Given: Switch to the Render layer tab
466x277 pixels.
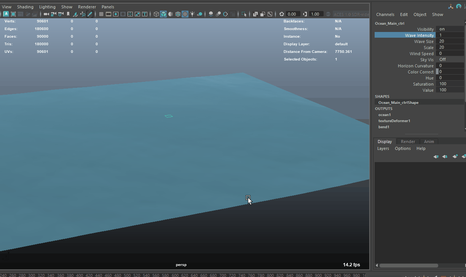Looking at the screenshot, I should coord(408,142).
